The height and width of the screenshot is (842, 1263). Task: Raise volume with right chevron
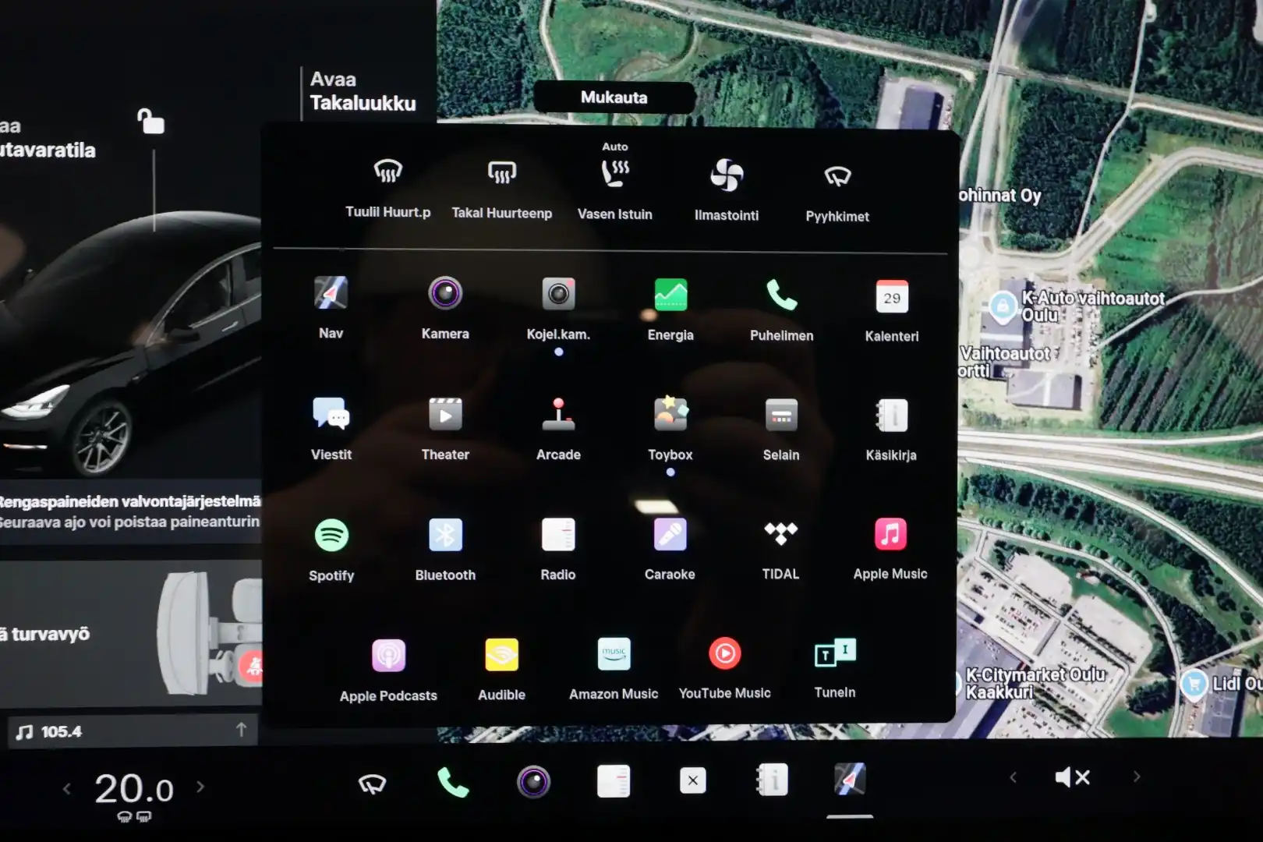pos(1137,777)
